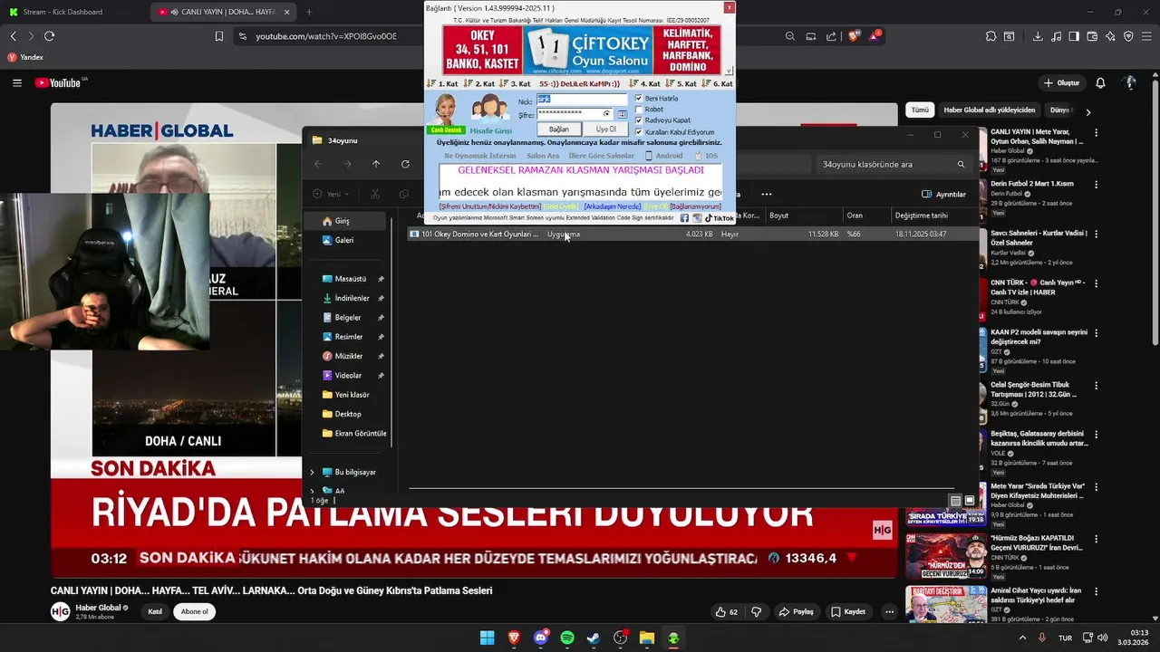Open YouTube notifications bell
The image size is (1160, 652).
pyautogui.click(x=1100, y=82)
